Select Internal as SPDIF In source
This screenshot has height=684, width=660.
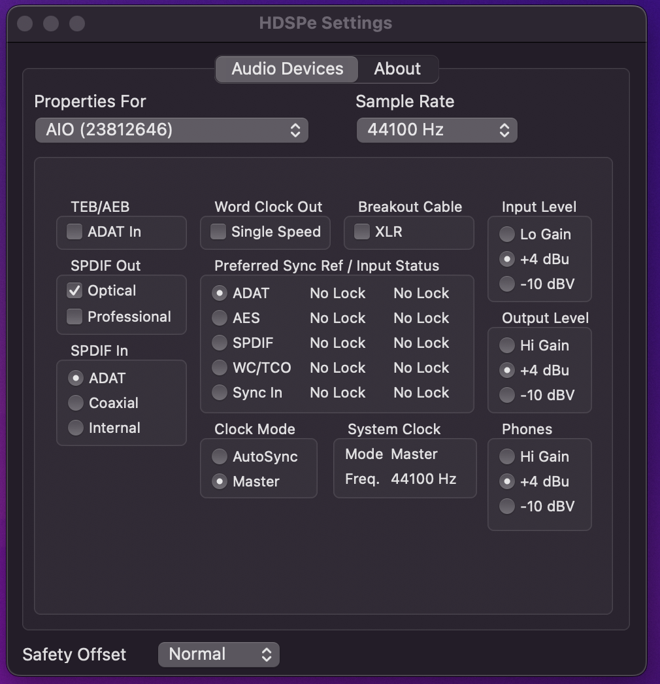(x=76, y=428)
